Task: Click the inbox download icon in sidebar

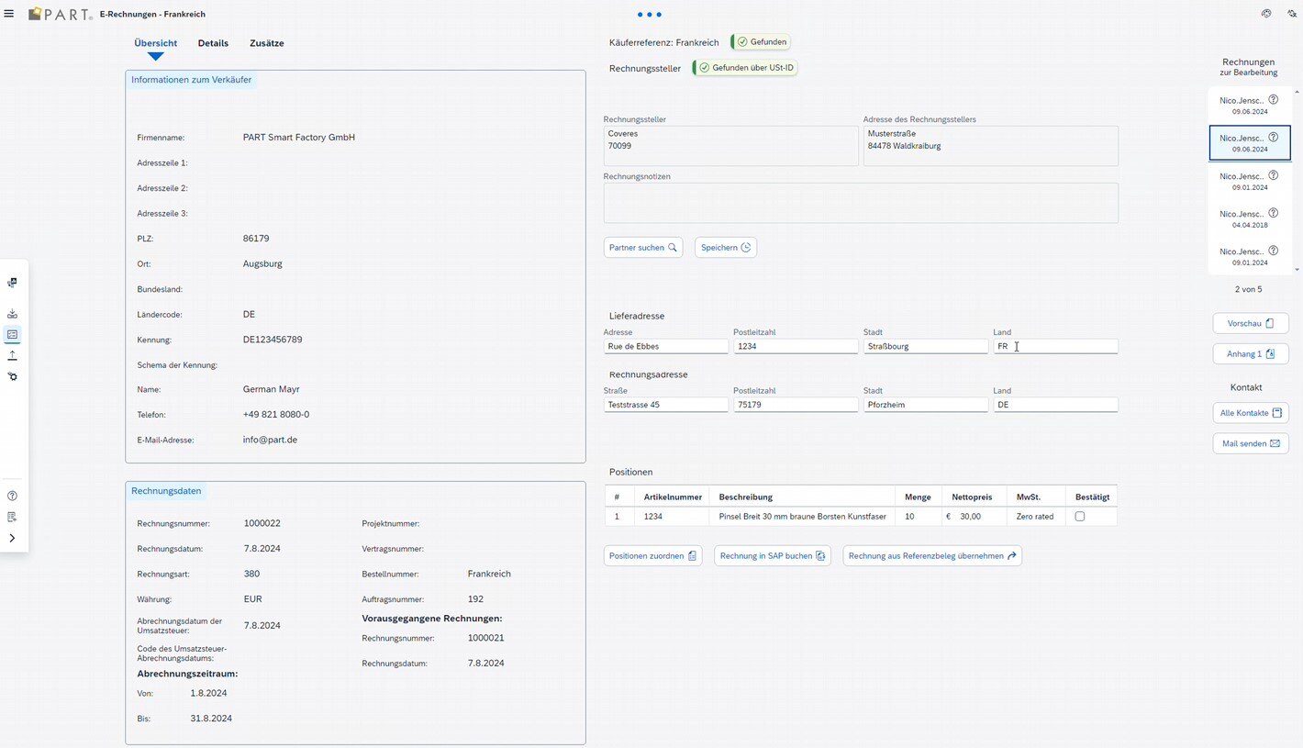Action: pos(13,314)
